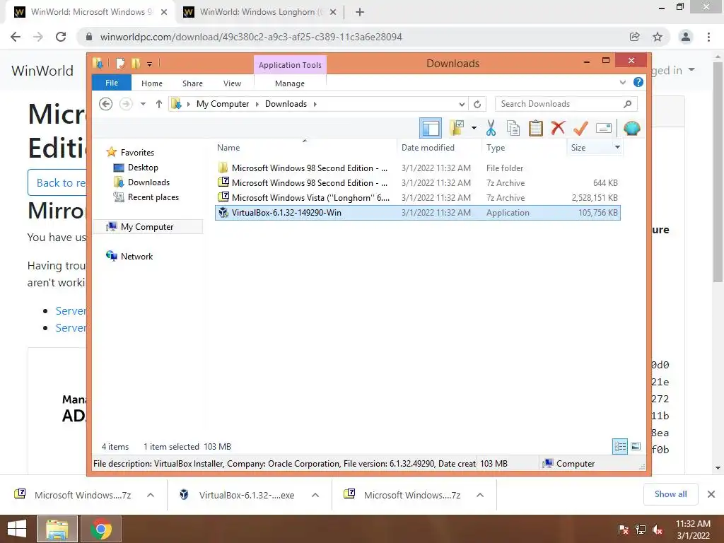Click the blue shell icon in toolbar
This screenshot has width=724, height=543.
pos(631,128)
